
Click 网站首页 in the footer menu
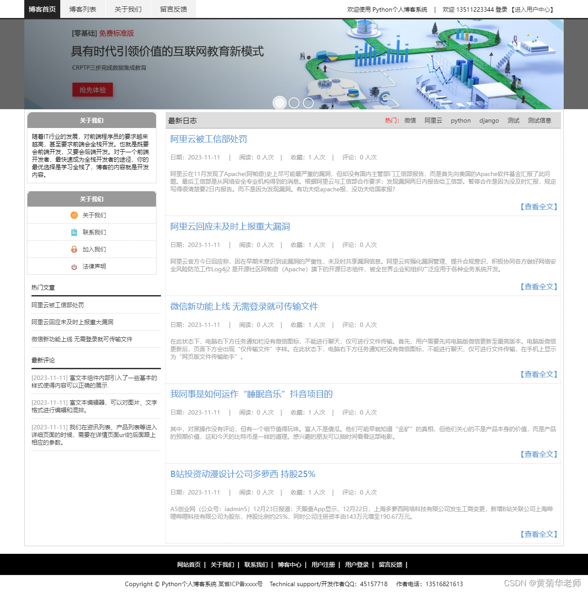pyautogui.click(x=189, y=565)
